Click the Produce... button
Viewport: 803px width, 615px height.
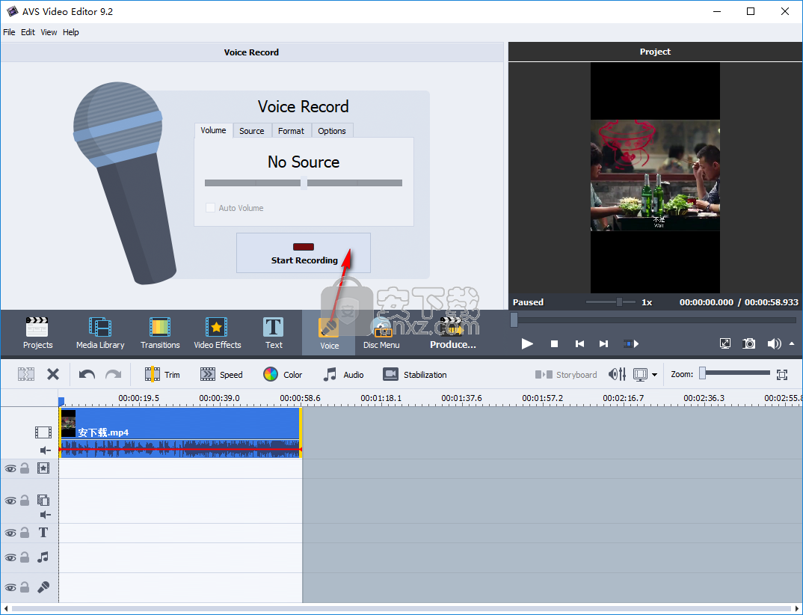coord(452,333)
